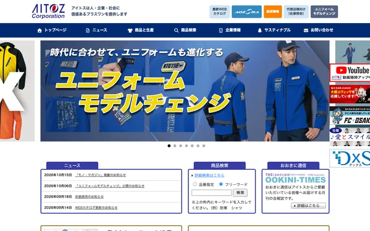Click the document icon beside ニュース
Screen dimensions: 370x231
[x=87, y=31]
